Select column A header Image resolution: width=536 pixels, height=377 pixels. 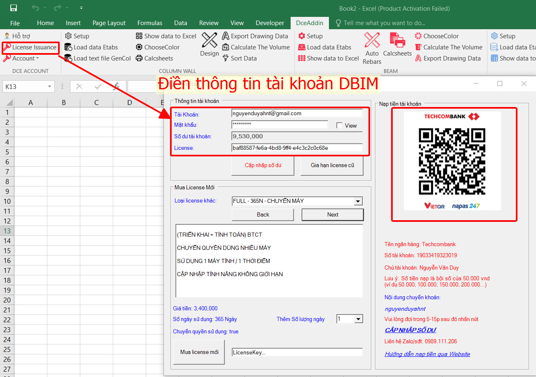30,102
